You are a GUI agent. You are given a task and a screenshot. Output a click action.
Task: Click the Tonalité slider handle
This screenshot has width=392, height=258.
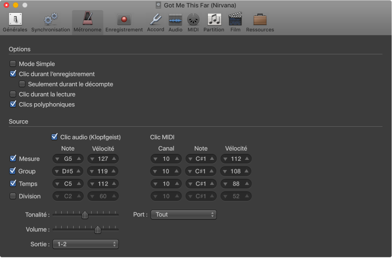pos(85,215)
